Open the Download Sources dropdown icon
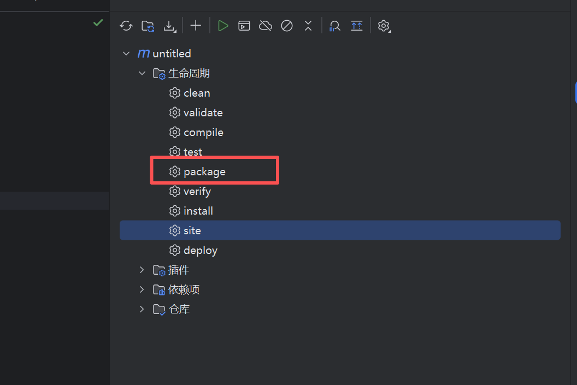 click(x=170, y=26)
